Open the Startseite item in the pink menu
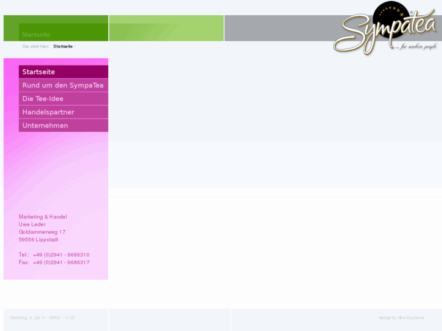The width and height of the screenshot is (442, 331). pyautogui.click(x=63, y=72)
